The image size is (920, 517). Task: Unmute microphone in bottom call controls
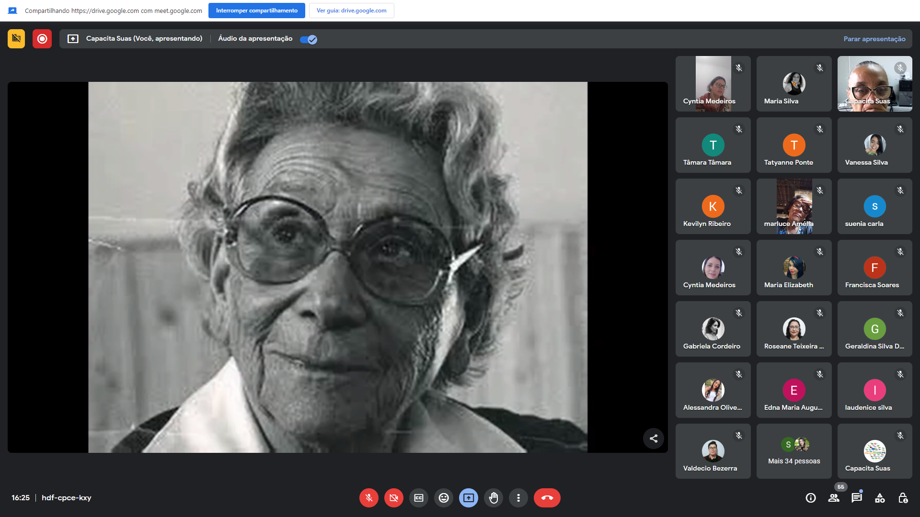click(368, 498)
